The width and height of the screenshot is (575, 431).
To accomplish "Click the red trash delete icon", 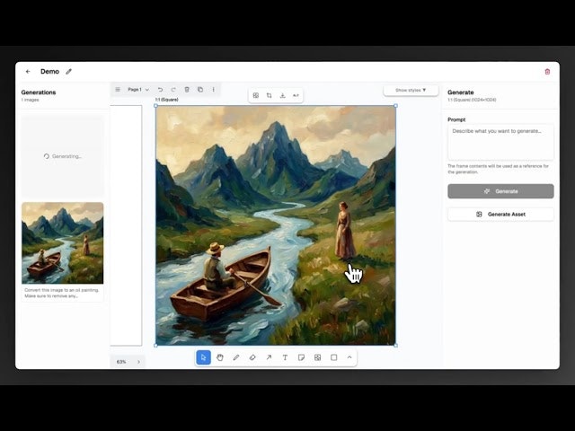I will coord(547,72).
